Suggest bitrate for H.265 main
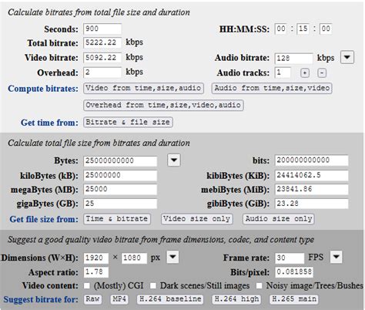This screenshot has height=310, width=365. [x=294, y=299]
